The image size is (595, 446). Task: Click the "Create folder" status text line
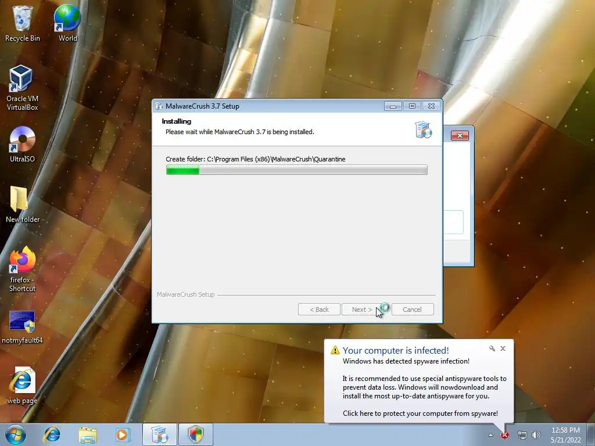coord(256,159)
